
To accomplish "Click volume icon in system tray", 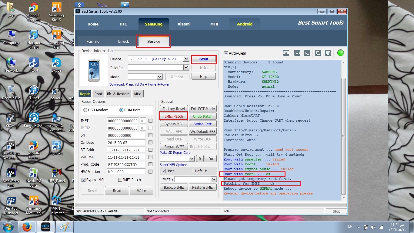I will 373,227.
